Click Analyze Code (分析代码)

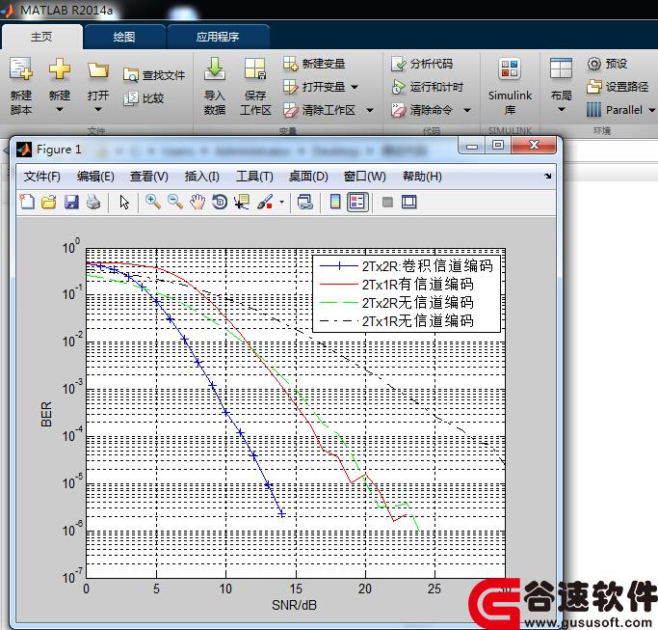point(422,64)
